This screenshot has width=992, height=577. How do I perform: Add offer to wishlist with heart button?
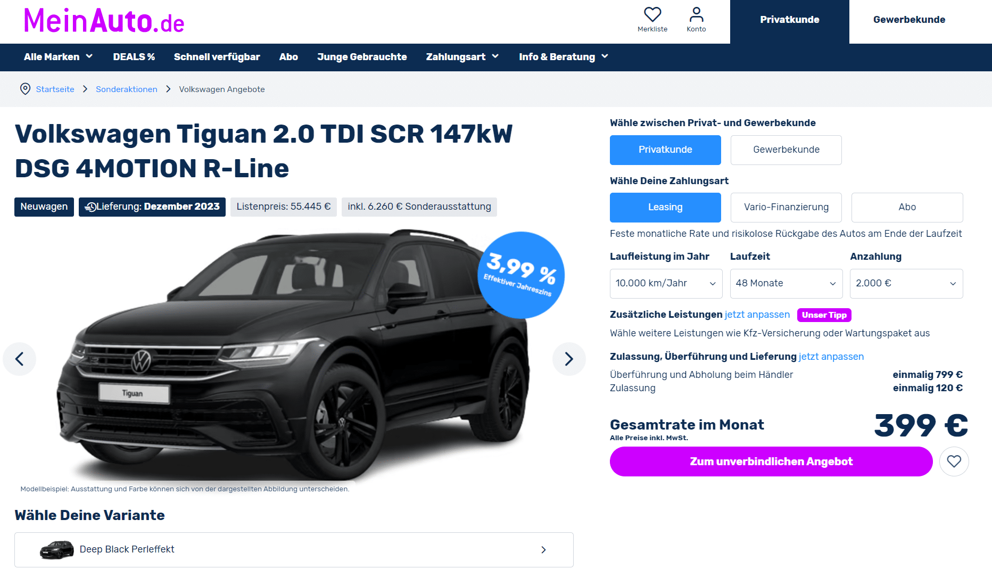[x=954, y=461]
